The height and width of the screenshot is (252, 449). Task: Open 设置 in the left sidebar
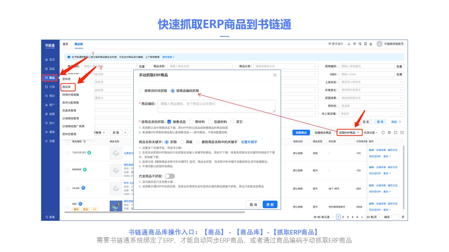(49, 141)
